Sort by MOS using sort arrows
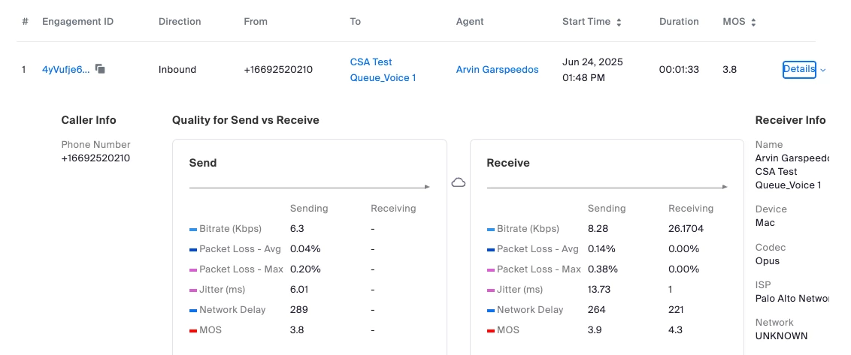The image size is (851, 355). pos(753,23)
